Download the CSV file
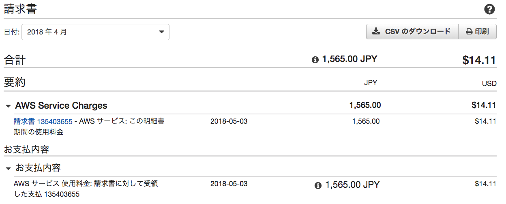 (x=412, y=32)
